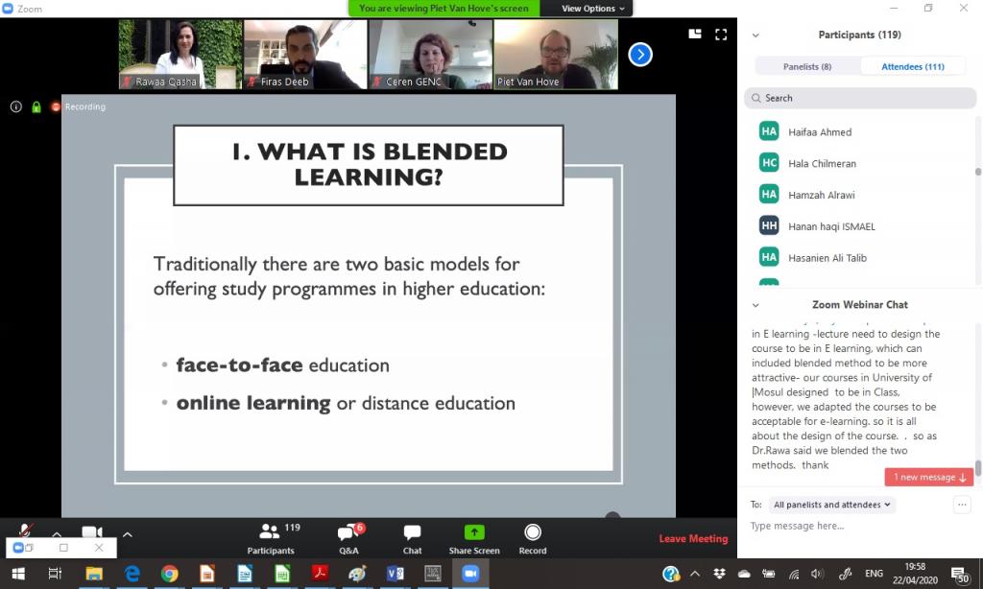Open the Q&A panel
This screenshot has width=983, height=589.
coord(349,538)
